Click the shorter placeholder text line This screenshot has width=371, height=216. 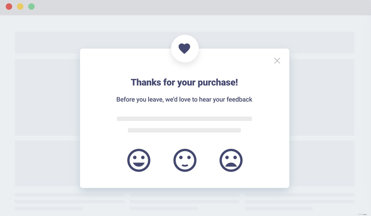pyautogui.click(x=184, y=130)
